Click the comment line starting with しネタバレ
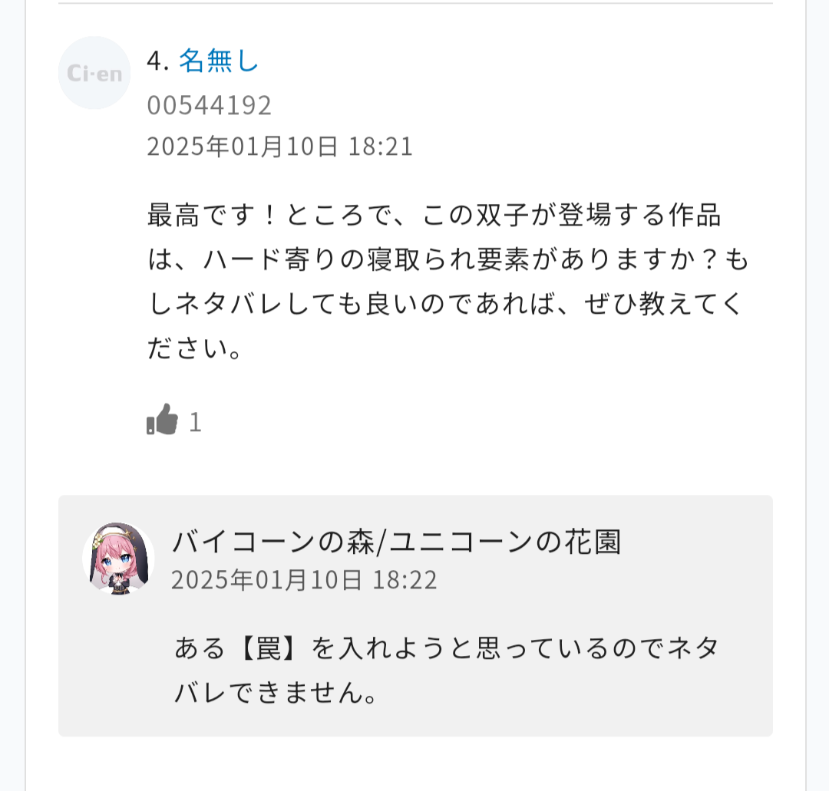 point(445,305)
